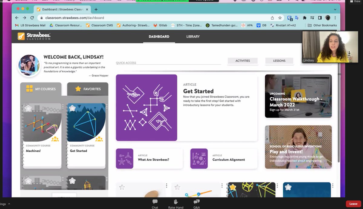Open three-dot menu on yellow tower card
363x209 pixels.
(107, 179)
